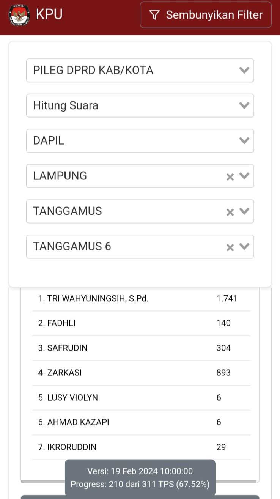Select candidate FADHLI row
The width and height of the screenshot is (280, 499).
(x=141, y=323)
